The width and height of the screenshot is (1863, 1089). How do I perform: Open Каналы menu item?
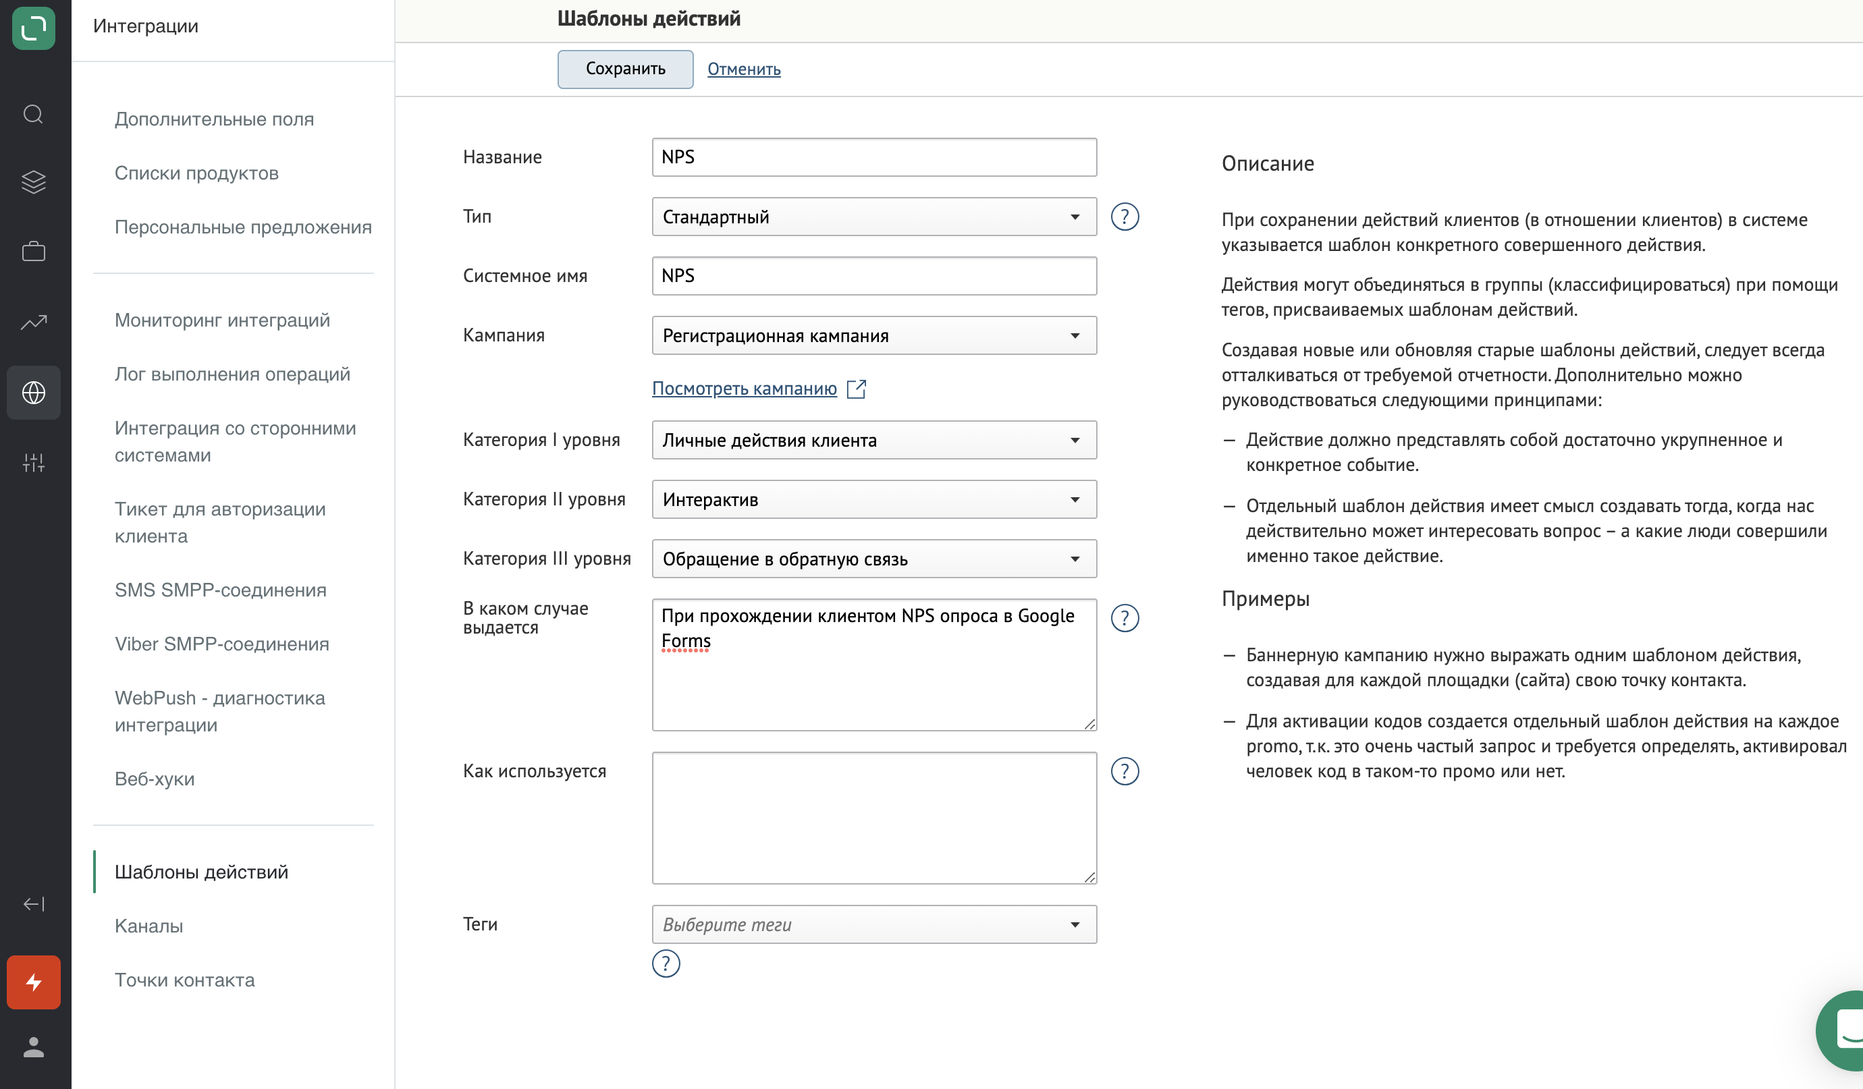tap(148, 926)
